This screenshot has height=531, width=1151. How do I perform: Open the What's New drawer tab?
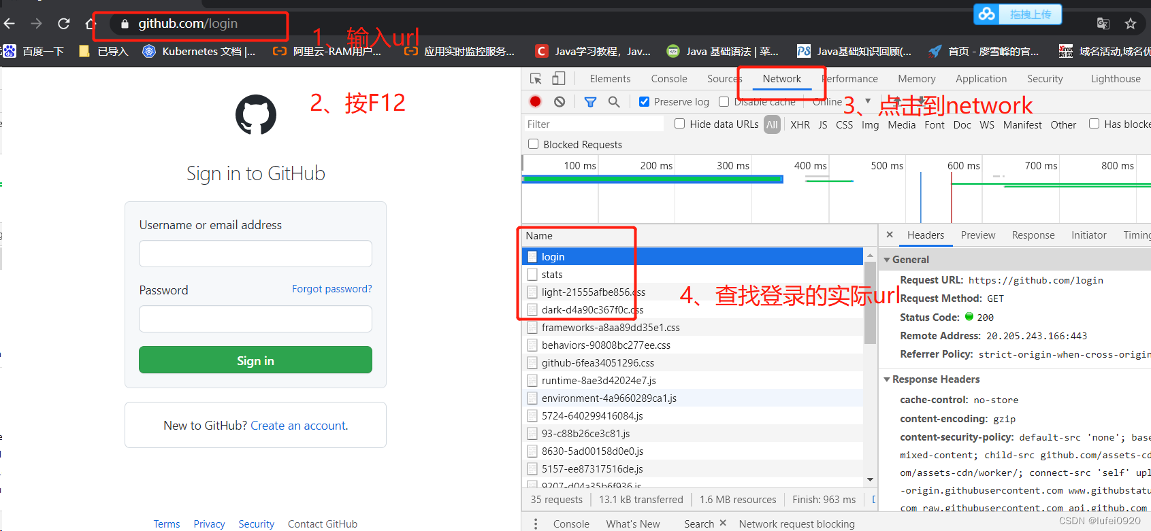click(x=633, y=524)
